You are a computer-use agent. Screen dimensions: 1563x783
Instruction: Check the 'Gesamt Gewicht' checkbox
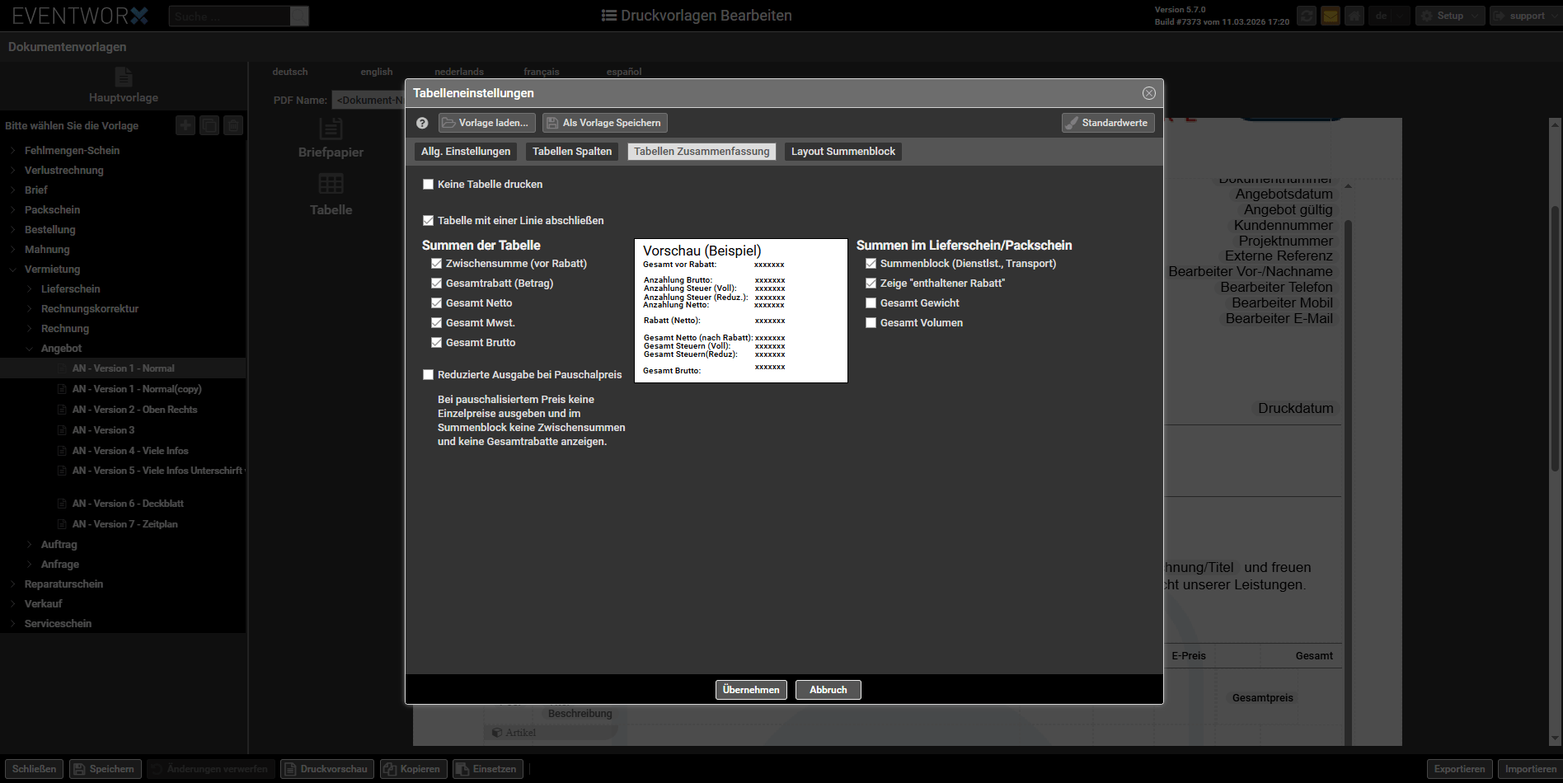click(871, 303)
